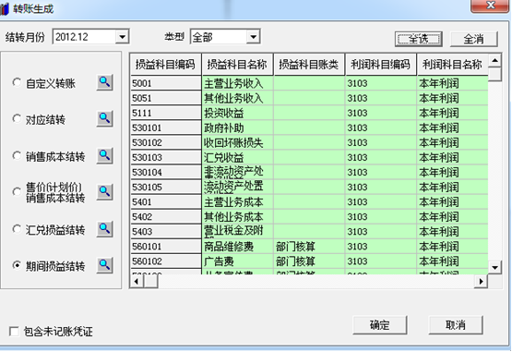Viewport: 512px width, 352px height.
Task: Open search icon beside 自定义转账
Action: point(105,82)
